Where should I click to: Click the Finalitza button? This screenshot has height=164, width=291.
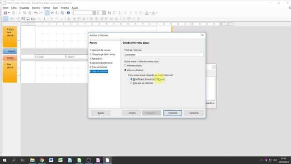pyautogui.click(x=173, y=113)
